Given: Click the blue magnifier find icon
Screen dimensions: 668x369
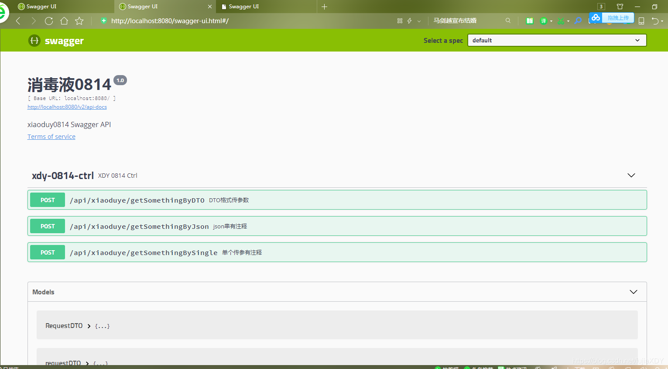Looking at the screenshot, I should tap(578, 21).
